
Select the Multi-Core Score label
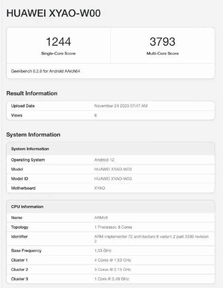click(x=163, y=53)
